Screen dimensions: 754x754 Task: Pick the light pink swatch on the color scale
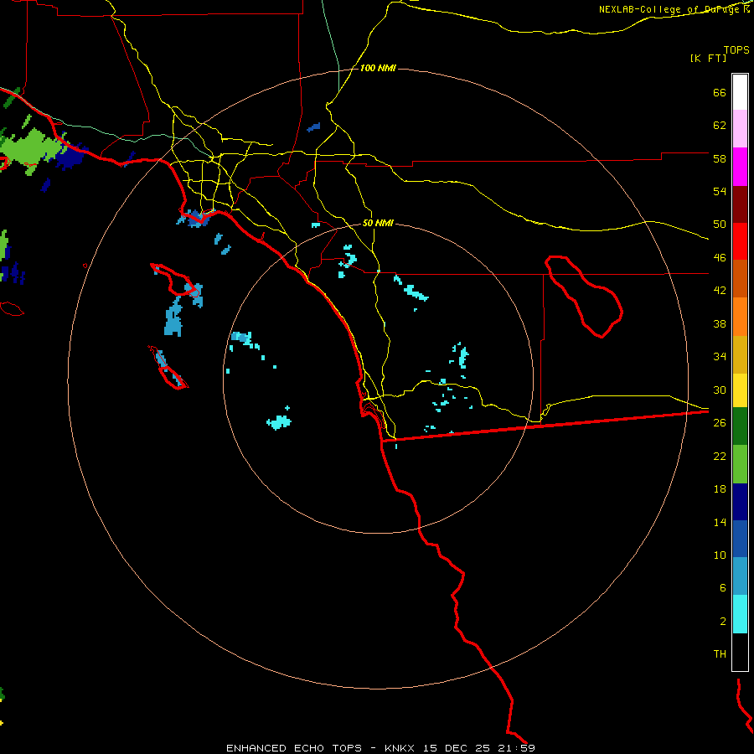click(740, 129)
